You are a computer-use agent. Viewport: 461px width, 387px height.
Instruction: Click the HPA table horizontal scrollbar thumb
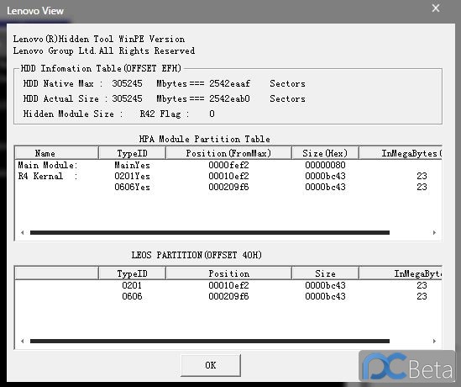tap(210, 233)
